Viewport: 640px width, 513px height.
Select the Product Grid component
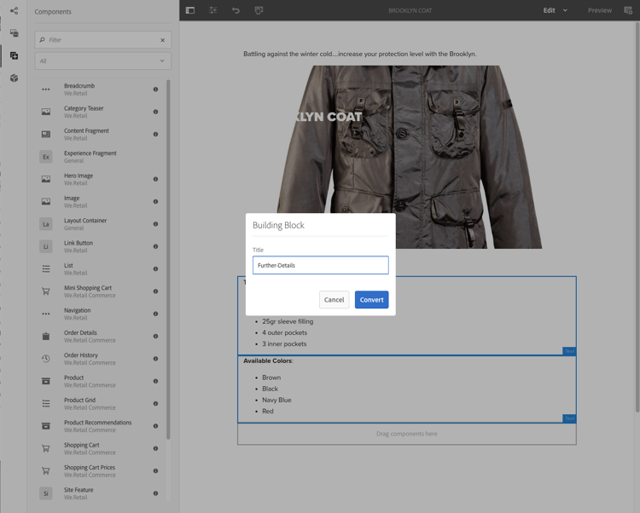tap(100, 403)
